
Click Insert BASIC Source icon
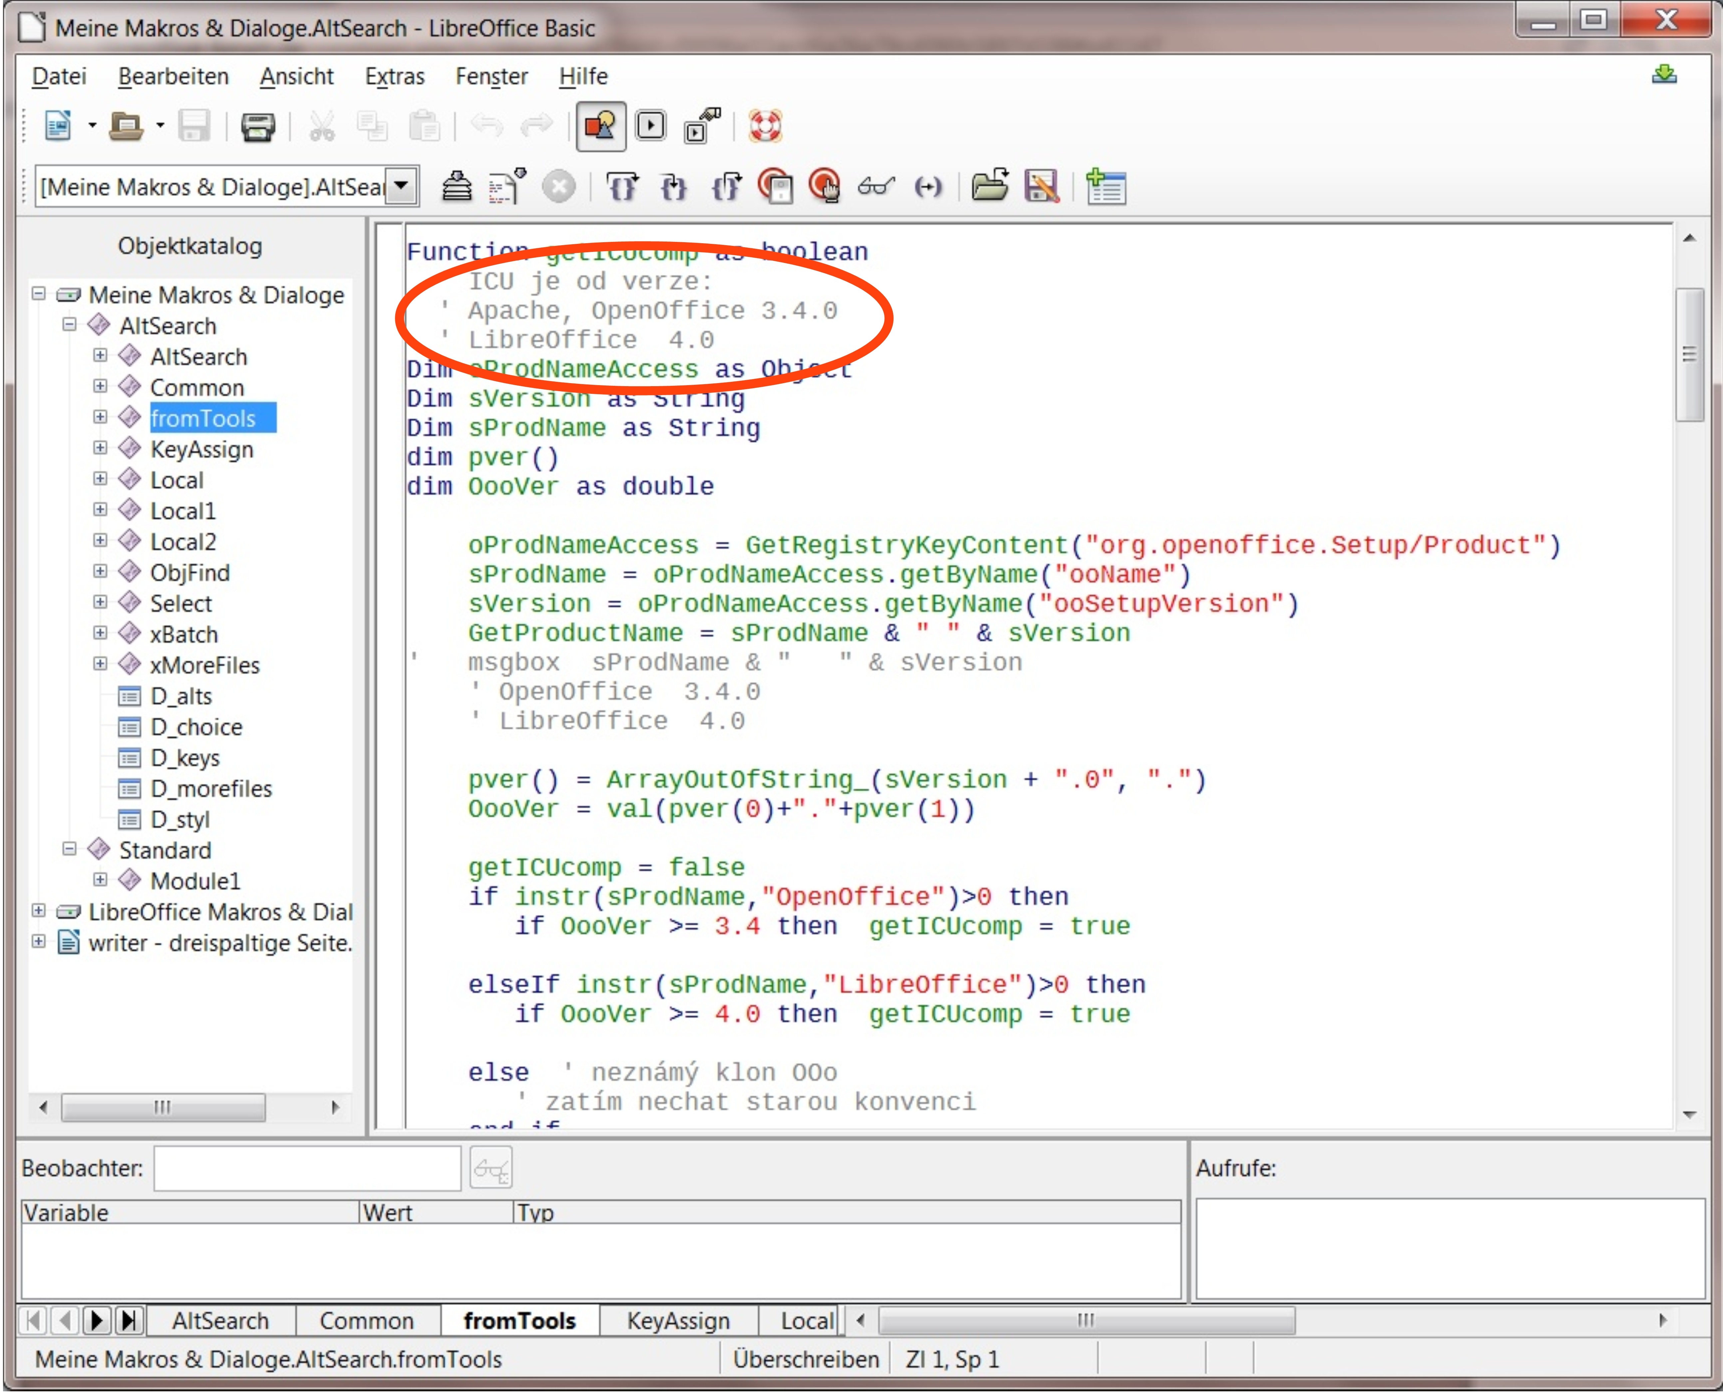click(990, 186)
